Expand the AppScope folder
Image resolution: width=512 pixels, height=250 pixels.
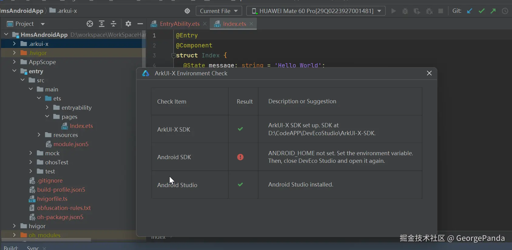(14, 62)
